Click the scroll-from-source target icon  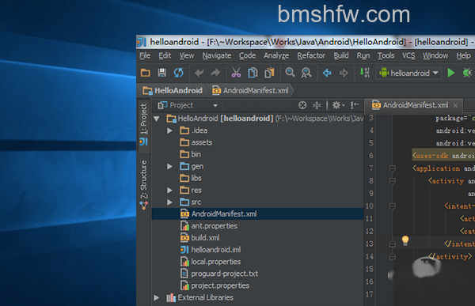pyautogui.click(x=302, y=105)
